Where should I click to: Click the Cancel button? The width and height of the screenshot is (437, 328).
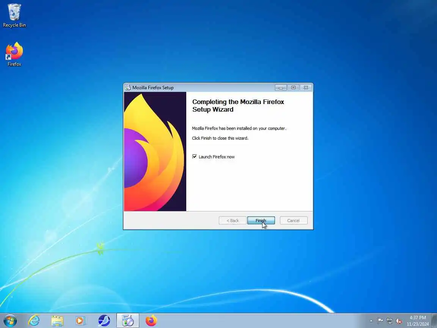[294, 220]
